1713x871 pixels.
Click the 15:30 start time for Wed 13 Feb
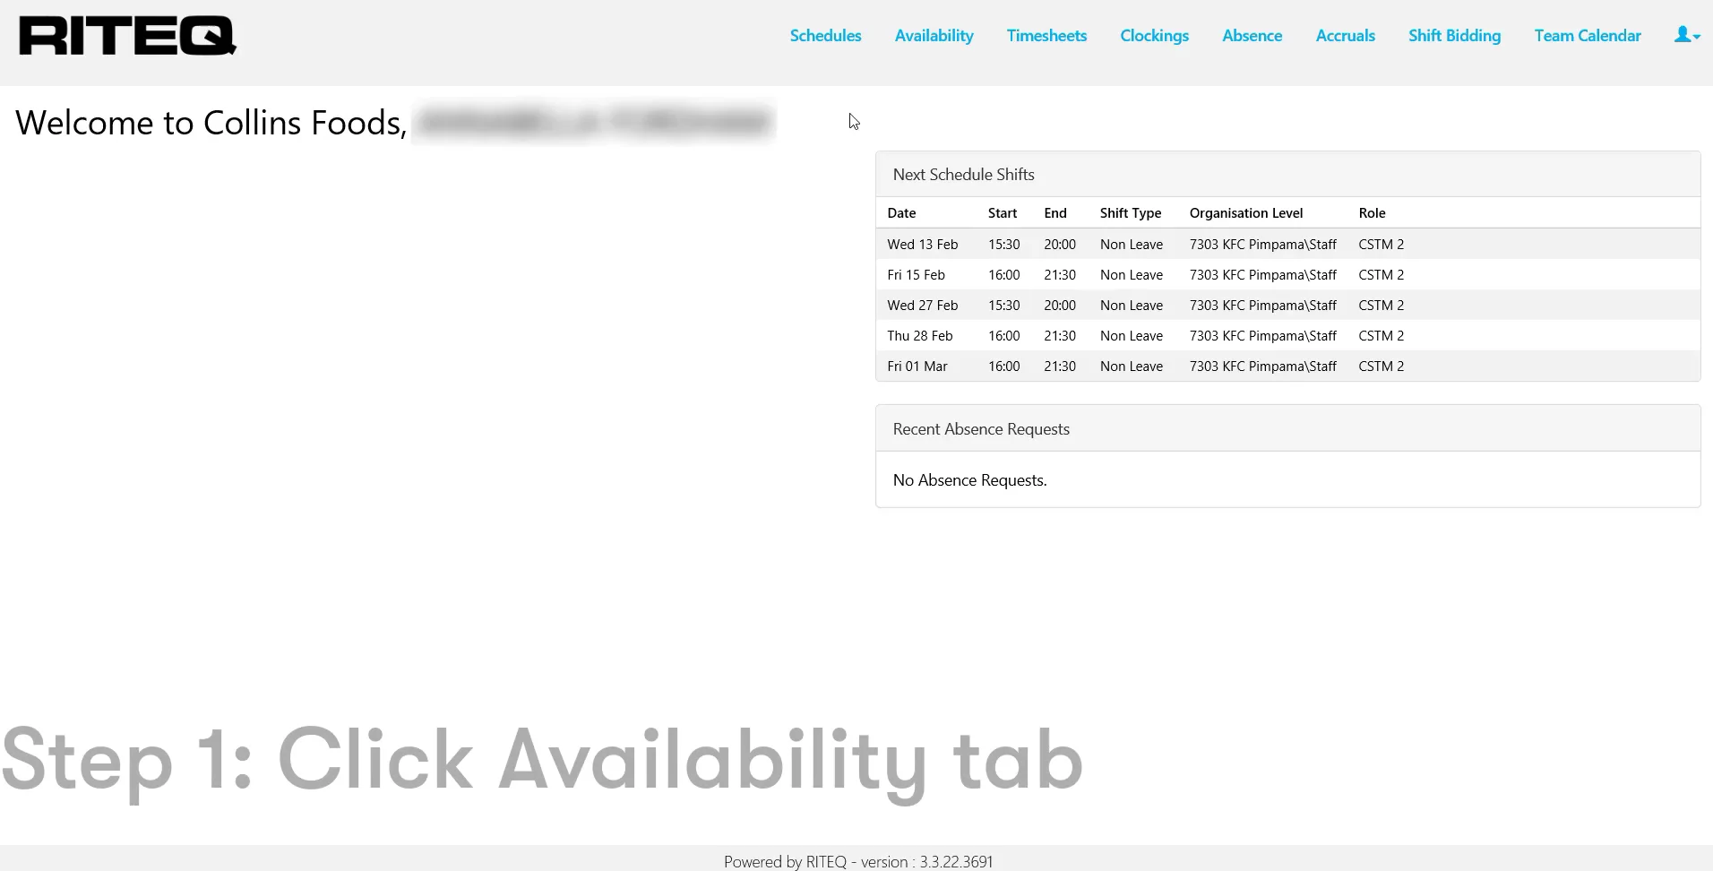click(1004, 245)
